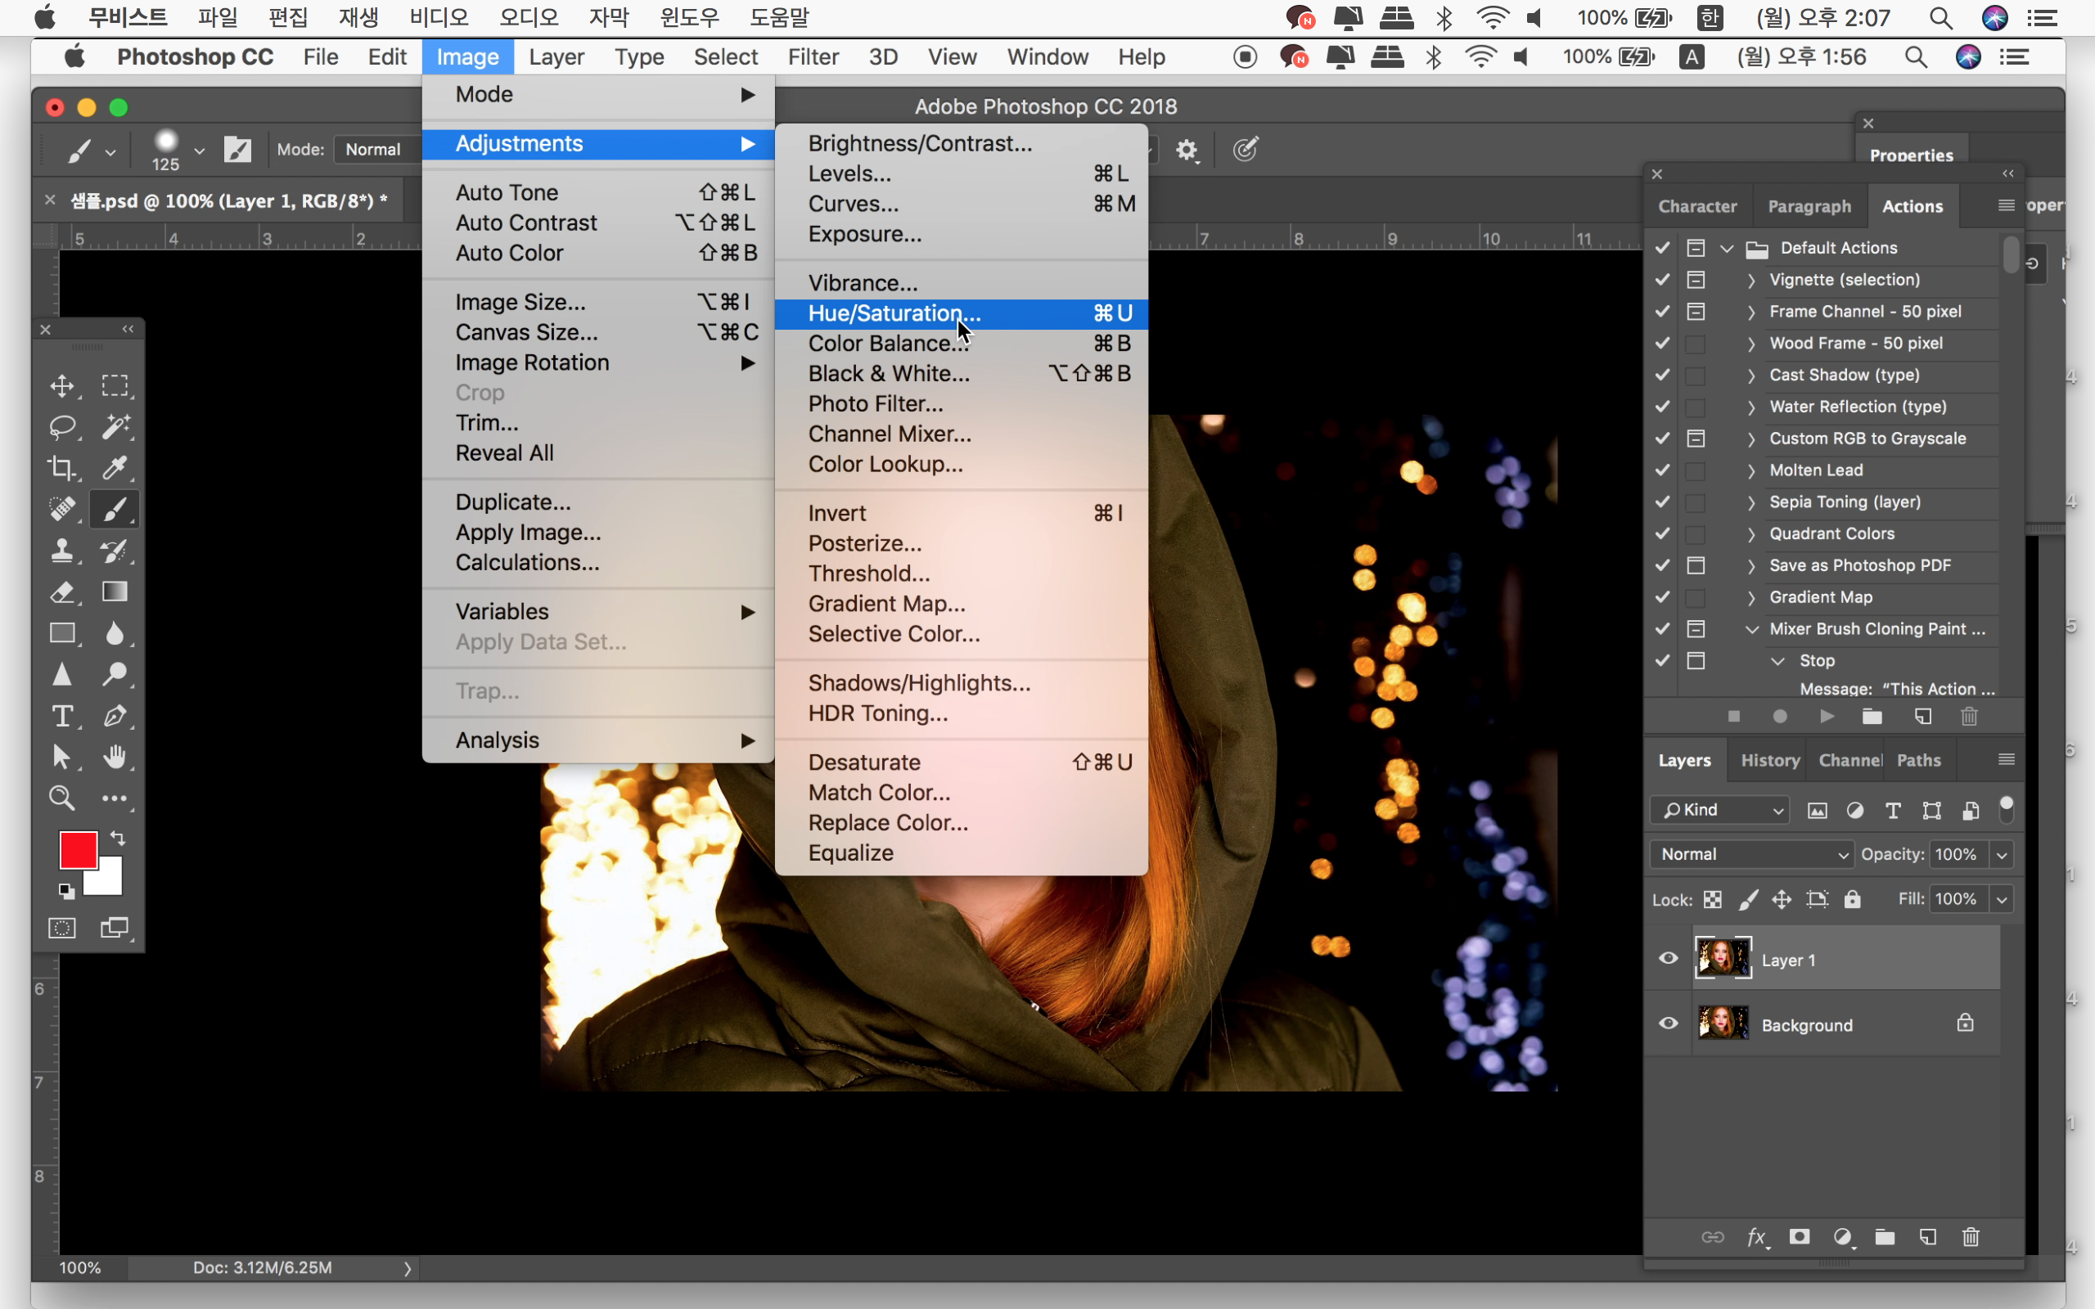
Task: Hide Layer 1 with the eye icon
Action: (x=1668, y=958)
